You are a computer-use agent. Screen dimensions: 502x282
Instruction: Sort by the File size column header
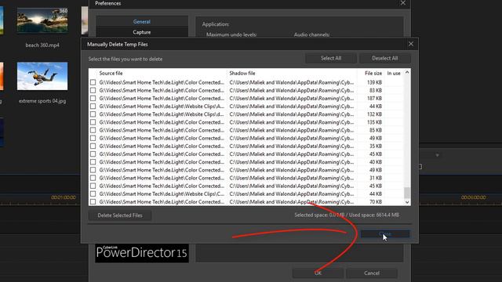point(373,73)
